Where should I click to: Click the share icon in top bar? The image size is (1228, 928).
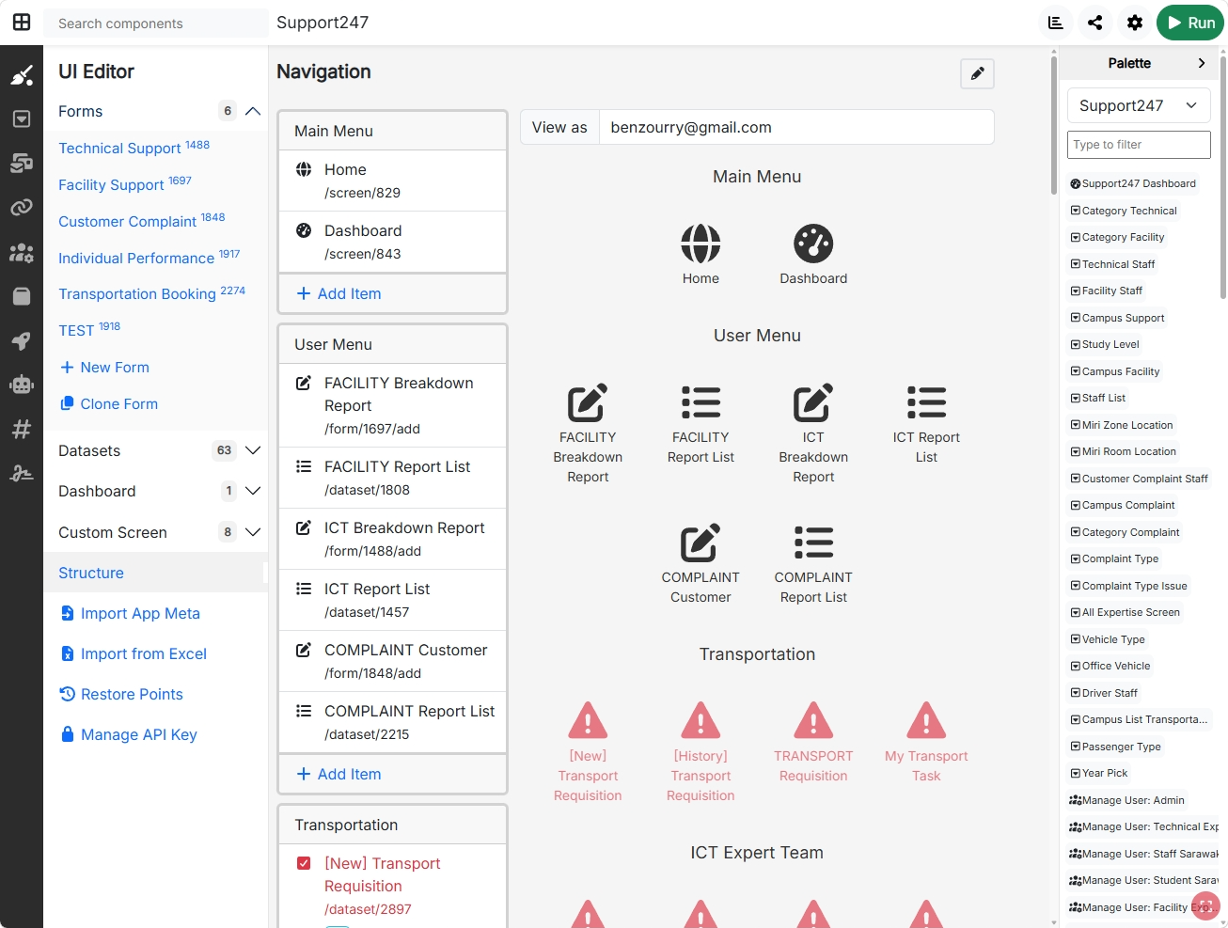[x=1095, y=23]
